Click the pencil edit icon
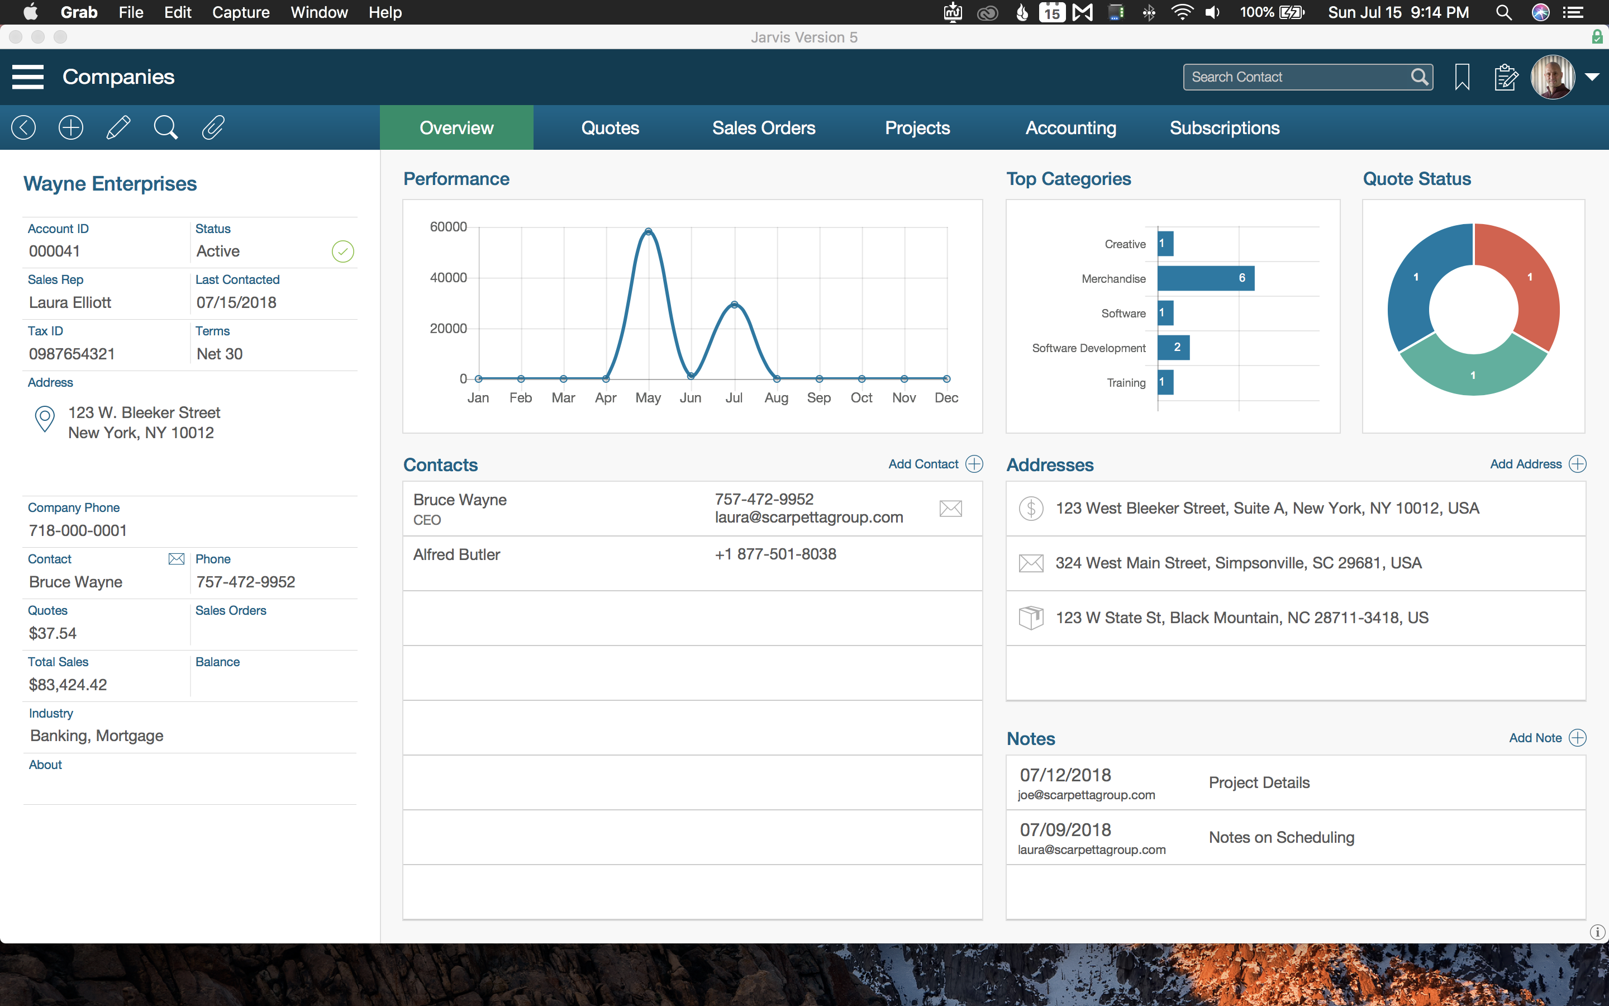The width and height of the screenshot is (1609, 1006). point(118,127)
